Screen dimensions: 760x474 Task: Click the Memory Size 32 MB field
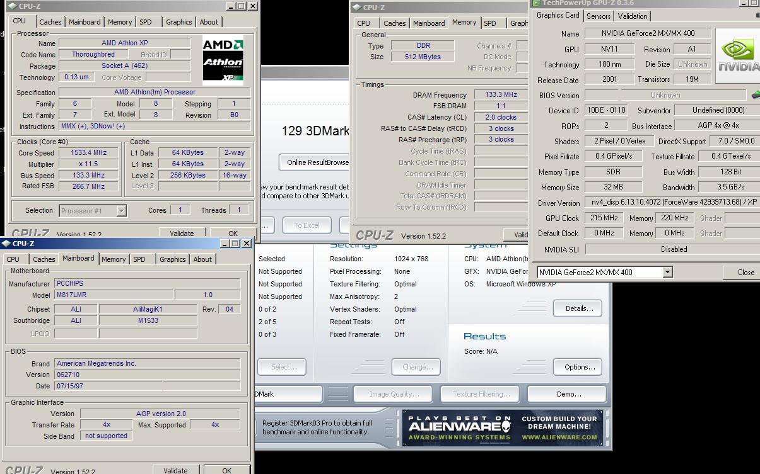(613, 187)
